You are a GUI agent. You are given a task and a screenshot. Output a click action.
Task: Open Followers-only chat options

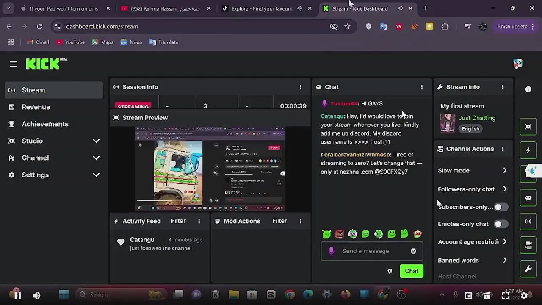tap(473, 189)
